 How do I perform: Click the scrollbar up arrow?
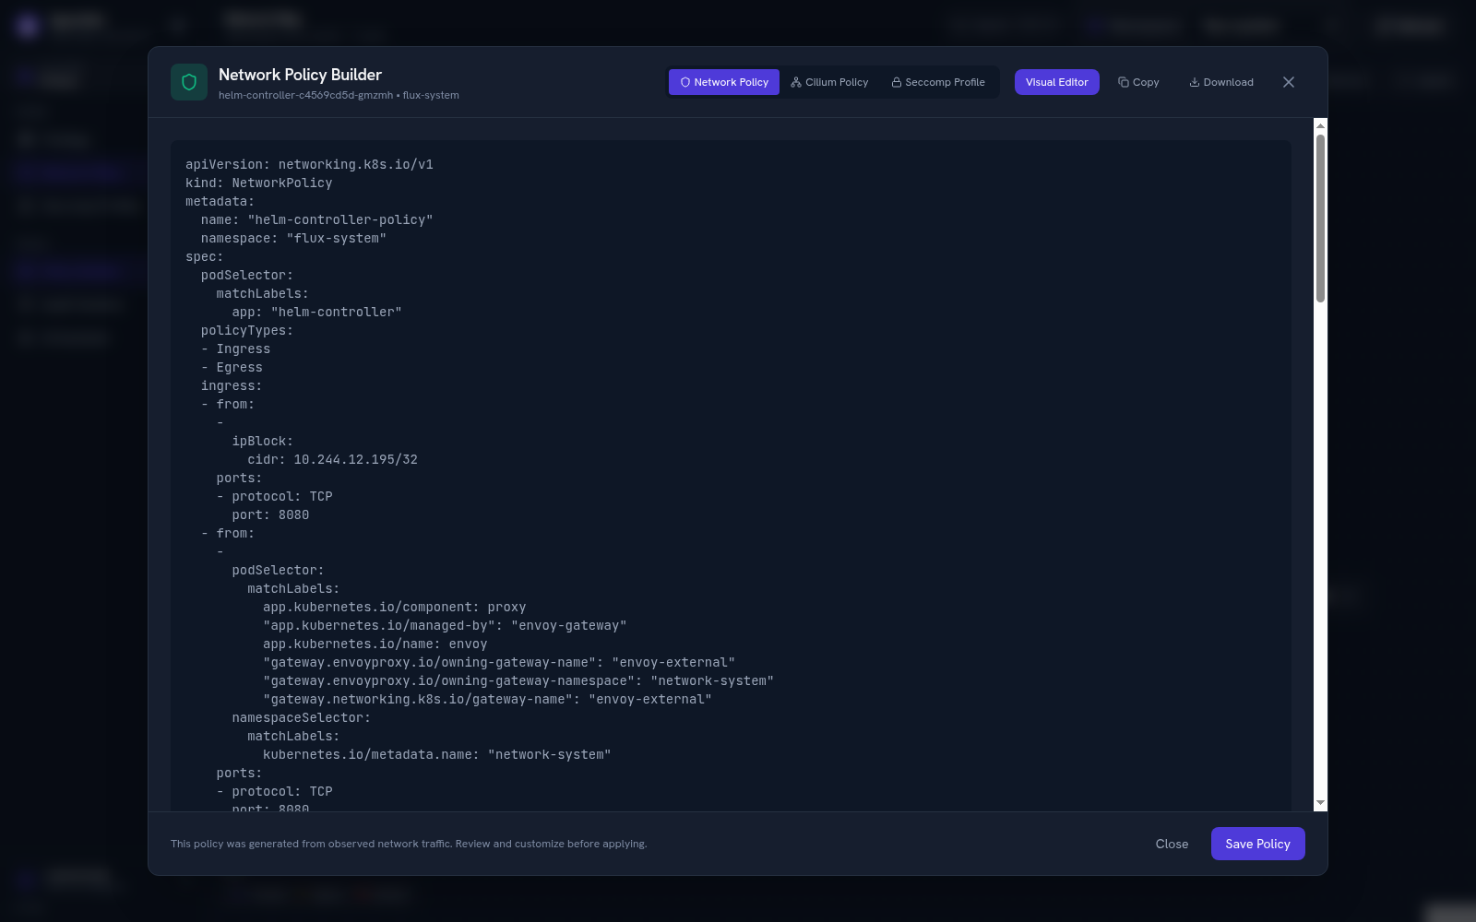(x=1320, y=125)
